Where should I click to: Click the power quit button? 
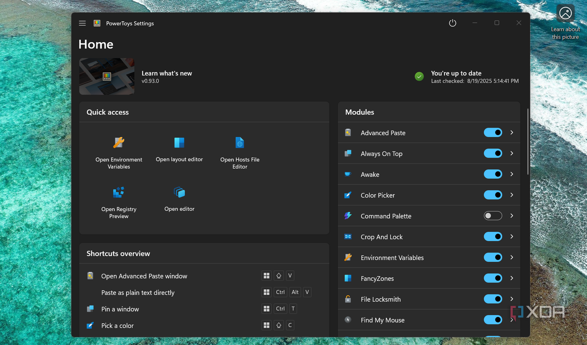(x=453, y=23)
